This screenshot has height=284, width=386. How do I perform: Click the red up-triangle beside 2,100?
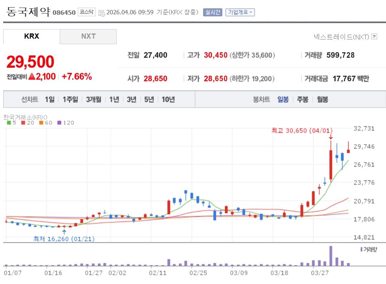(x=31, y=77)
